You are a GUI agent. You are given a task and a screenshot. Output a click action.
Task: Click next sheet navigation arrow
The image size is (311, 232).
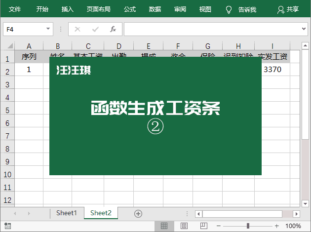pyautogui.click(x=29, y=214)
